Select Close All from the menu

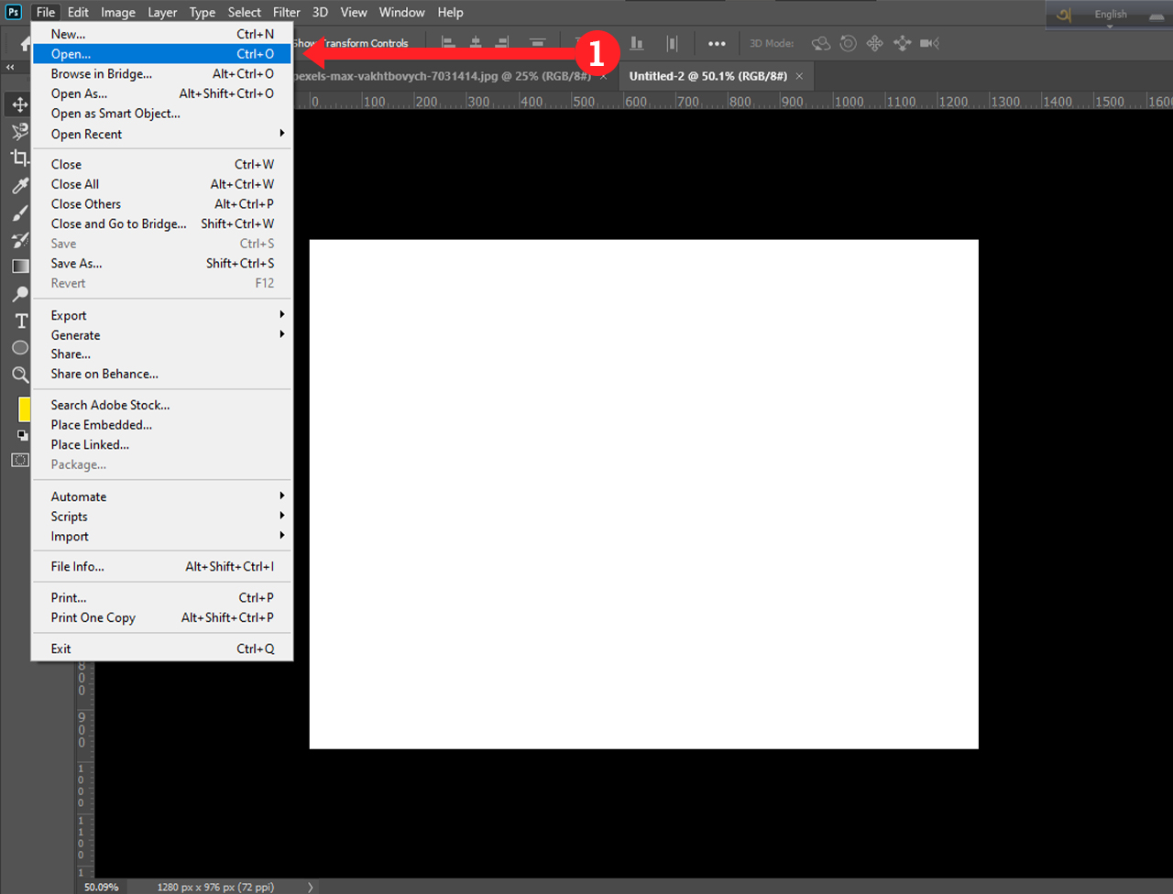point(74,183)
